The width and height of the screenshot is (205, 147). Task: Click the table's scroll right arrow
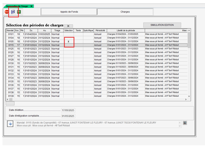(x=186, y=100)
